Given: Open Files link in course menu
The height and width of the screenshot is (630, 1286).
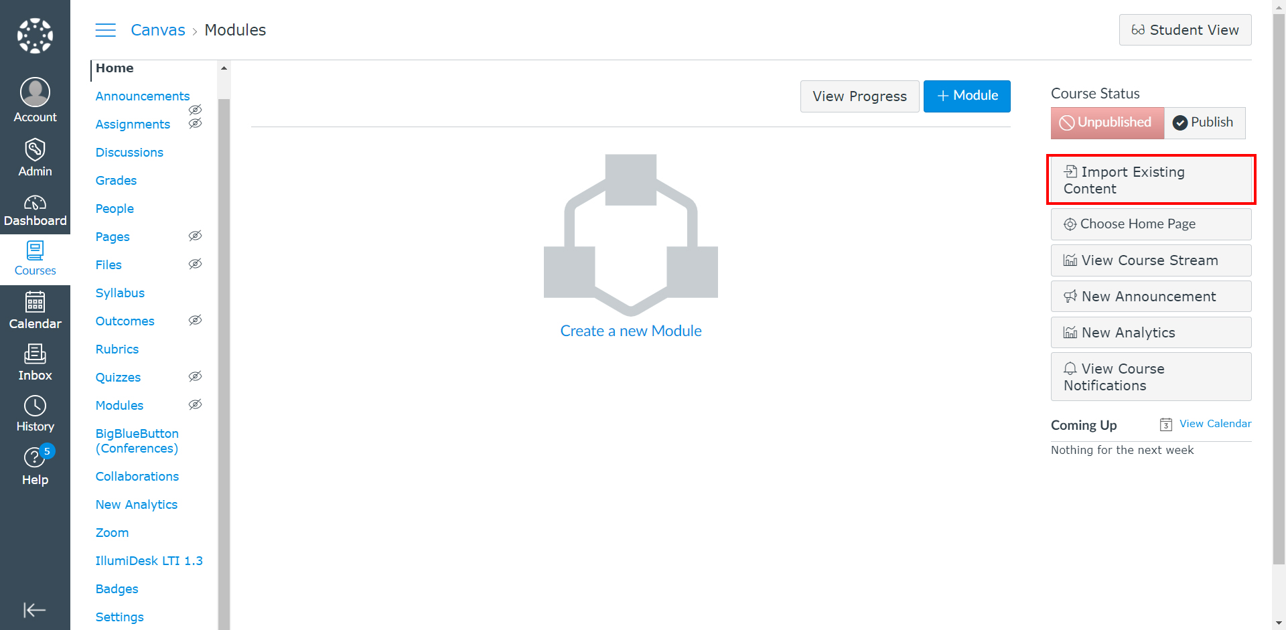Looking at the screenshot, I should point(109,265).
